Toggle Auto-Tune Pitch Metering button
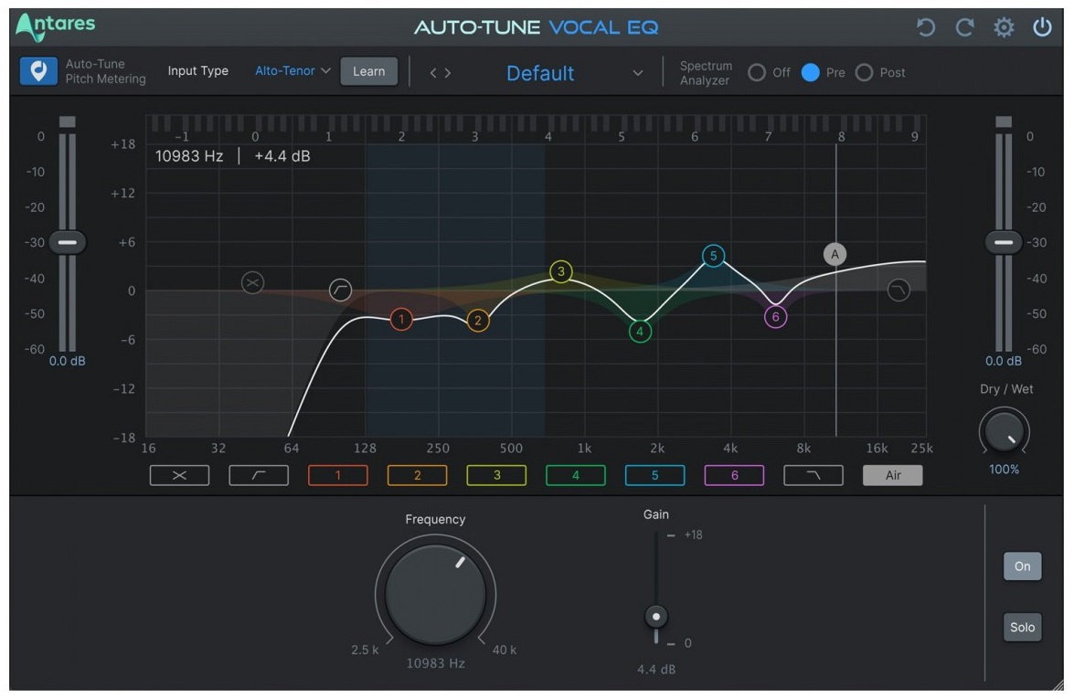 [38, 71]
